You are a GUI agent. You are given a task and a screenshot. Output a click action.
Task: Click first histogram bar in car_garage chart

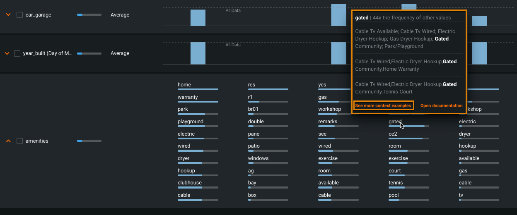coord(198,18)
